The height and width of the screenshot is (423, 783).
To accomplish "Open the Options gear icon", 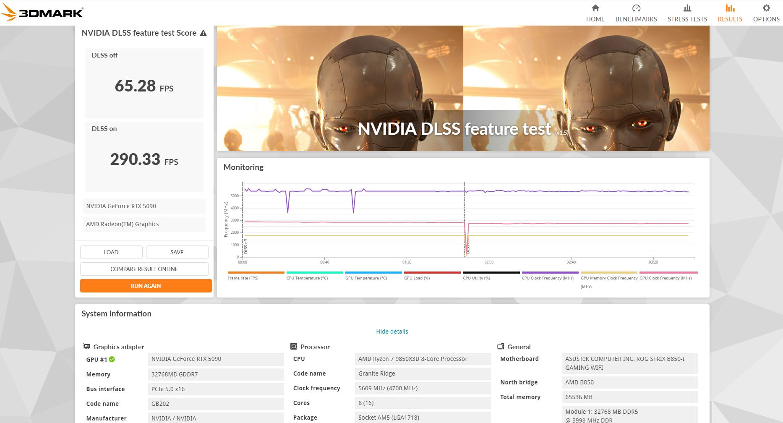I will (x=766, y=8).
